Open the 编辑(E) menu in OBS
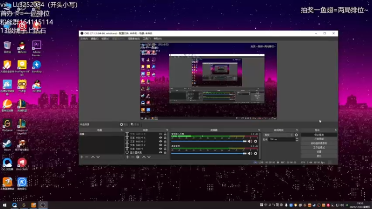This screenshot has width=372, height=209. [94, 39]
